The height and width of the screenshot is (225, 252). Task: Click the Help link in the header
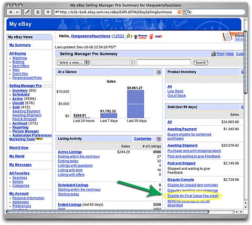click(x=230, y=54)
